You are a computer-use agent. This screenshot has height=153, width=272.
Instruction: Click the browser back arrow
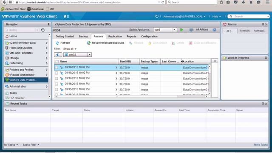pos(4,2)
